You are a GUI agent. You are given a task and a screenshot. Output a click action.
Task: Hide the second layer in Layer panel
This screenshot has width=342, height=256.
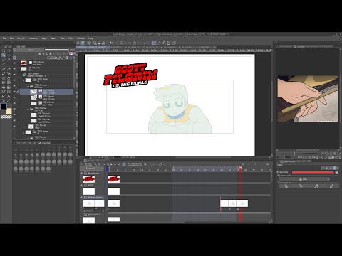coord(14,69)
